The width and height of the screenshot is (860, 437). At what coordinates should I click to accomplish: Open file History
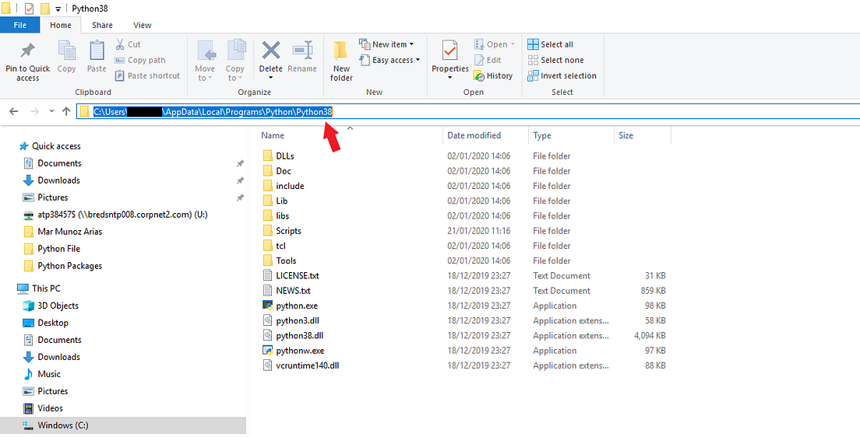[492, 75]
